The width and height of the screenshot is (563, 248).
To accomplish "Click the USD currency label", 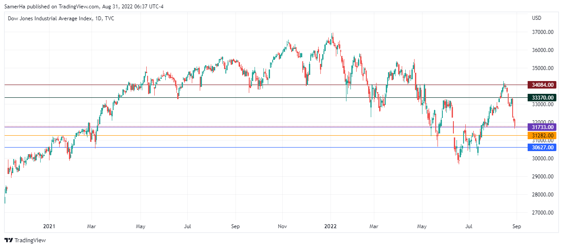I will 537,18.
